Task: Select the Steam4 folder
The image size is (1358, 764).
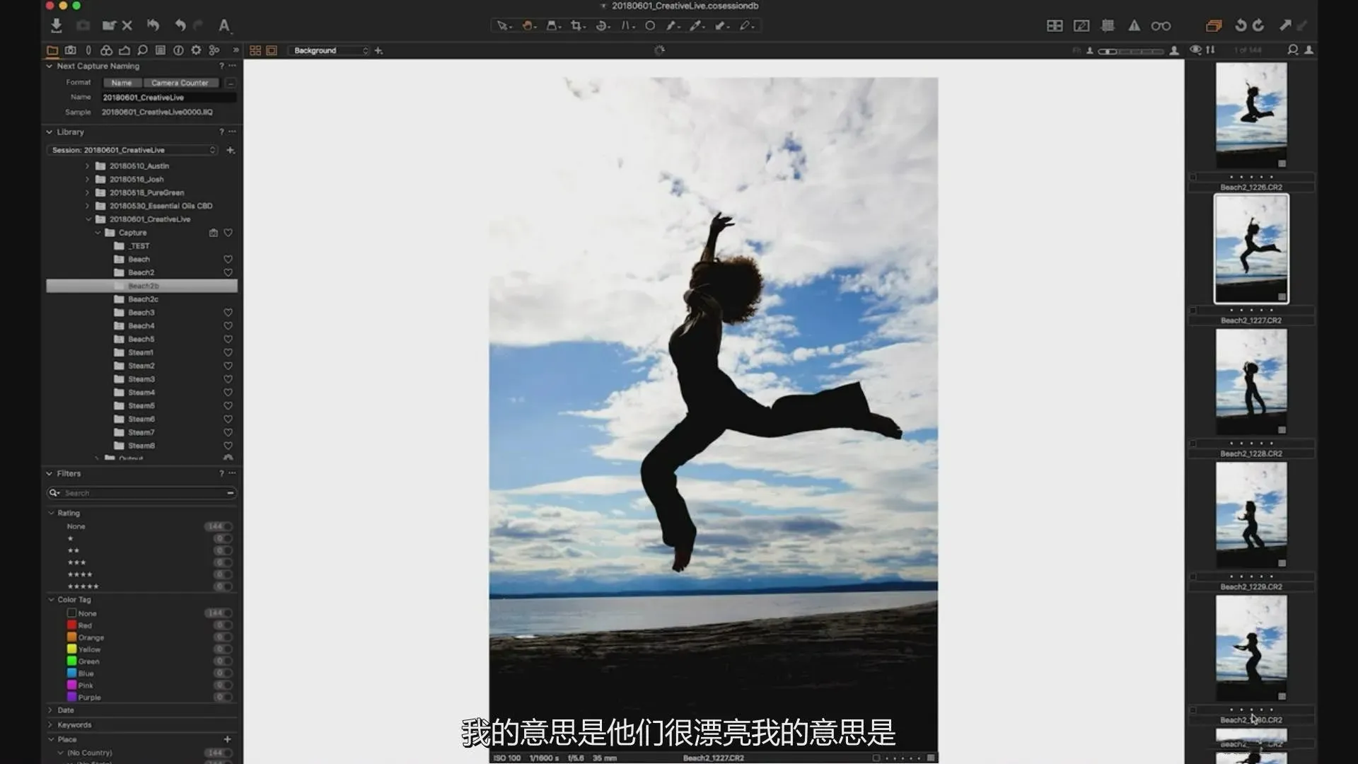Action: click(x=141, y=393)
